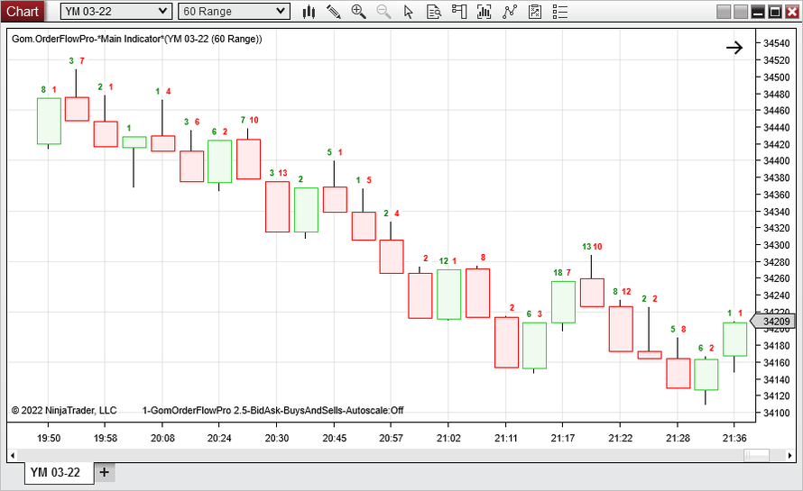Click the horizontal scrollbar left arrow
Viewport: 803px width, 491px height.
[13, 455]
